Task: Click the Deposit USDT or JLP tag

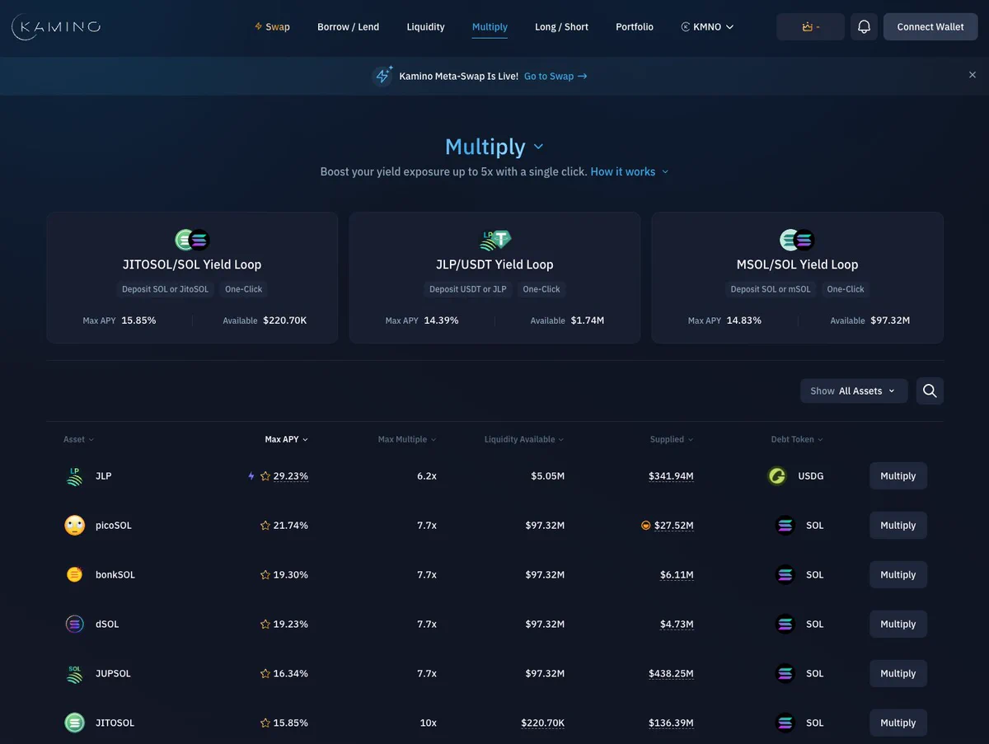Action: (x=468, y=289)
